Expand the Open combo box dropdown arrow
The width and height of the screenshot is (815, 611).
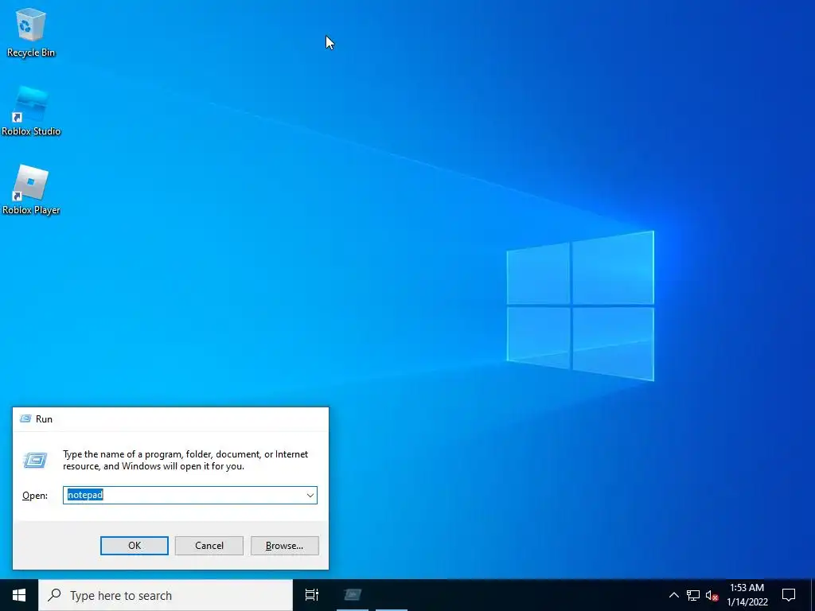pos(310,495)
